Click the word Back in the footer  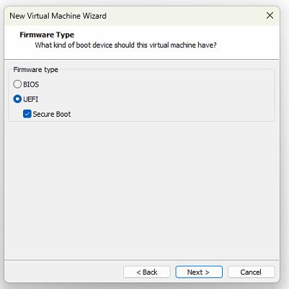point(150,272)
